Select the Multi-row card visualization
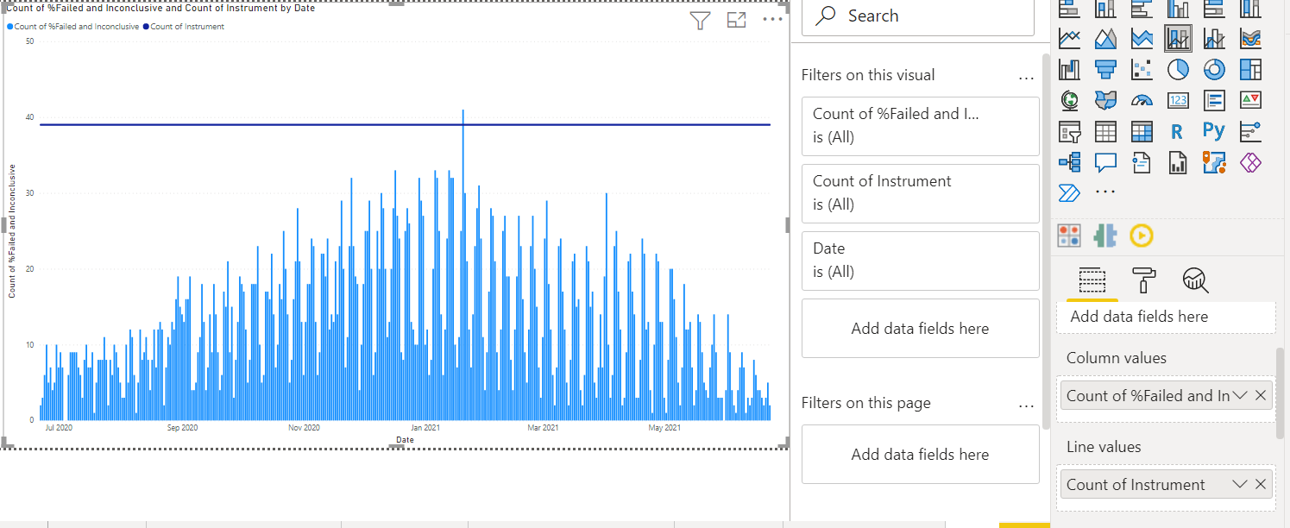 click(1214, 100)
